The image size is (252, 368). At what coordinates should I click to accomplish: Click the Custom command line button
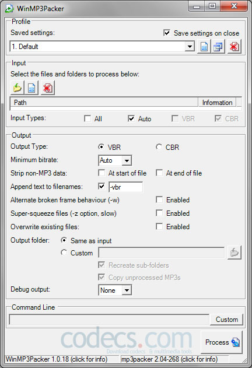coord(227,320)
